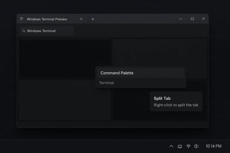
Task: Click the terminal icon in the tab
Action: (22, 19)
